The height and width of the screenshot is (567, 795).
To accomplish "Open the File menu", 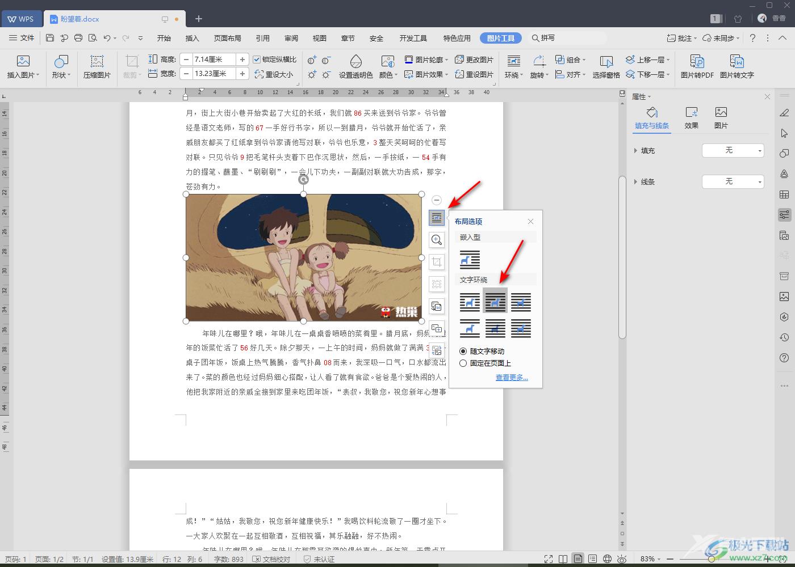I will click(22, 38).
